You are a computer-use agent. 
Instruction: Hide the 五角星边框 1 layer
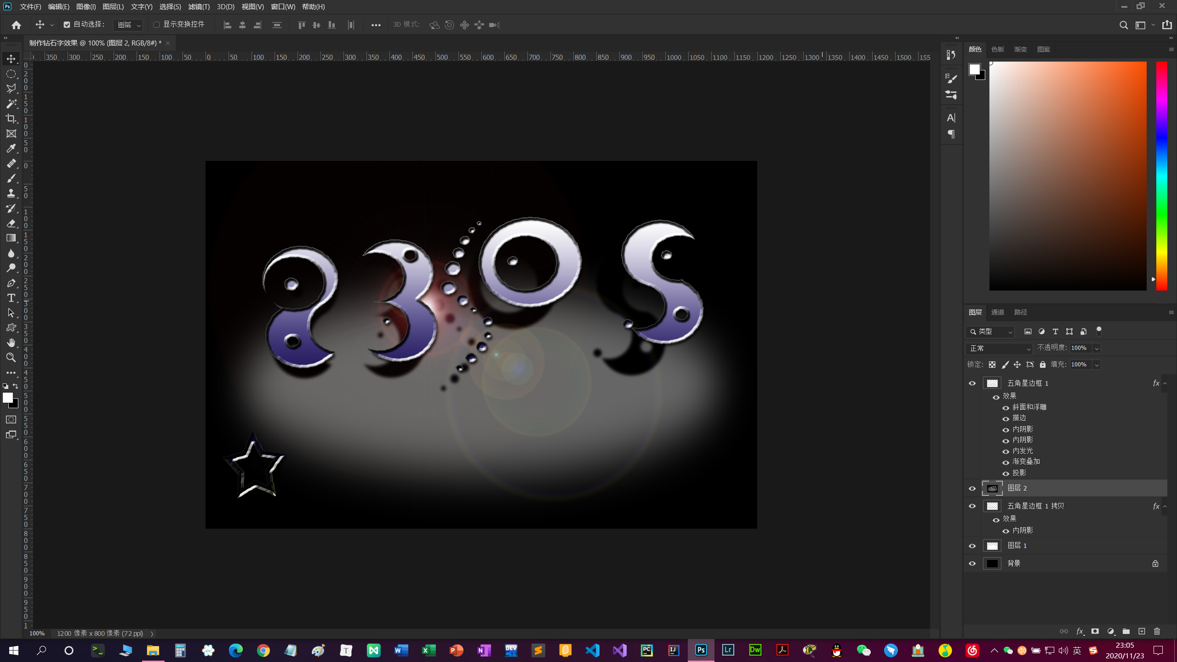pyautogui.click(x=972, y=383)
